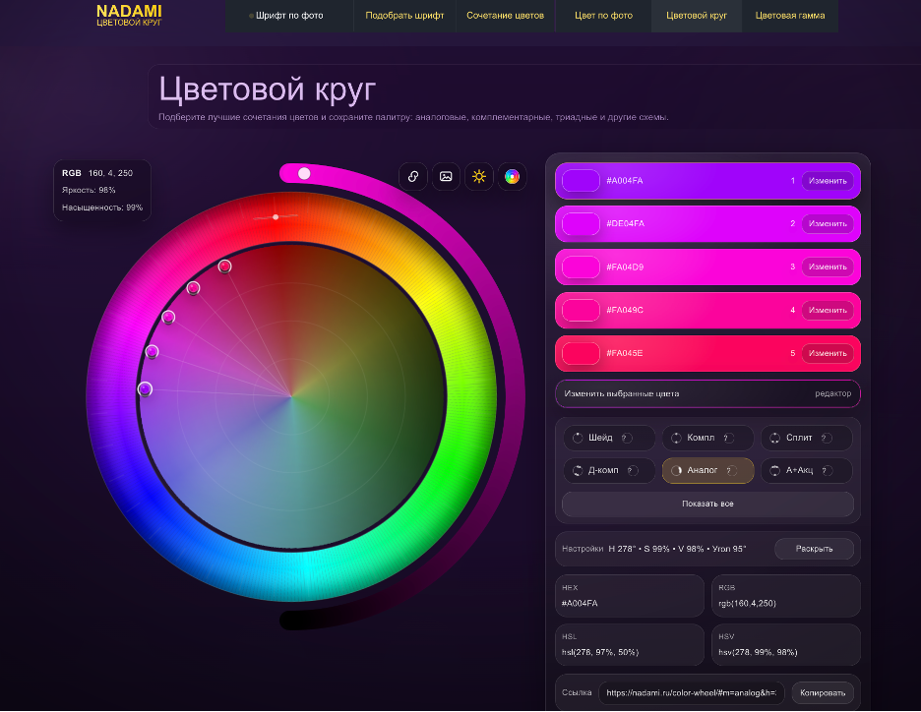
Task: Click the link icon above the color wheel
Action: click(x=413, y=176)
